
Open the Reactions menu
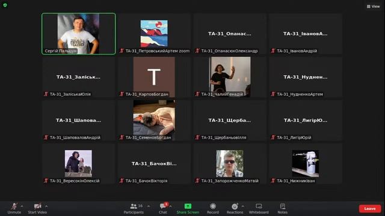235,208
